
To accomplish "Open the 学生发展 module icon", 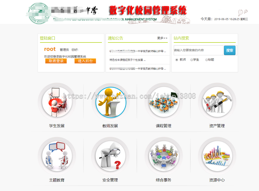I will pos(57,102).
